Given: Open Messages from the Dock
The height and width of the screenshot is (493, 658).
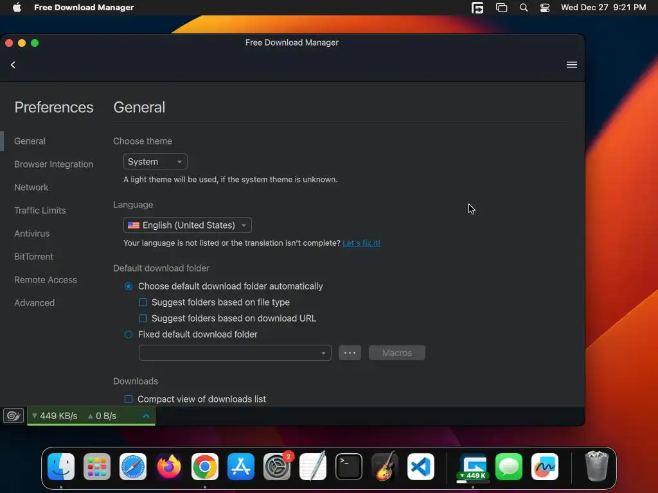Looking at the screenshot, I should coord(509,467).
